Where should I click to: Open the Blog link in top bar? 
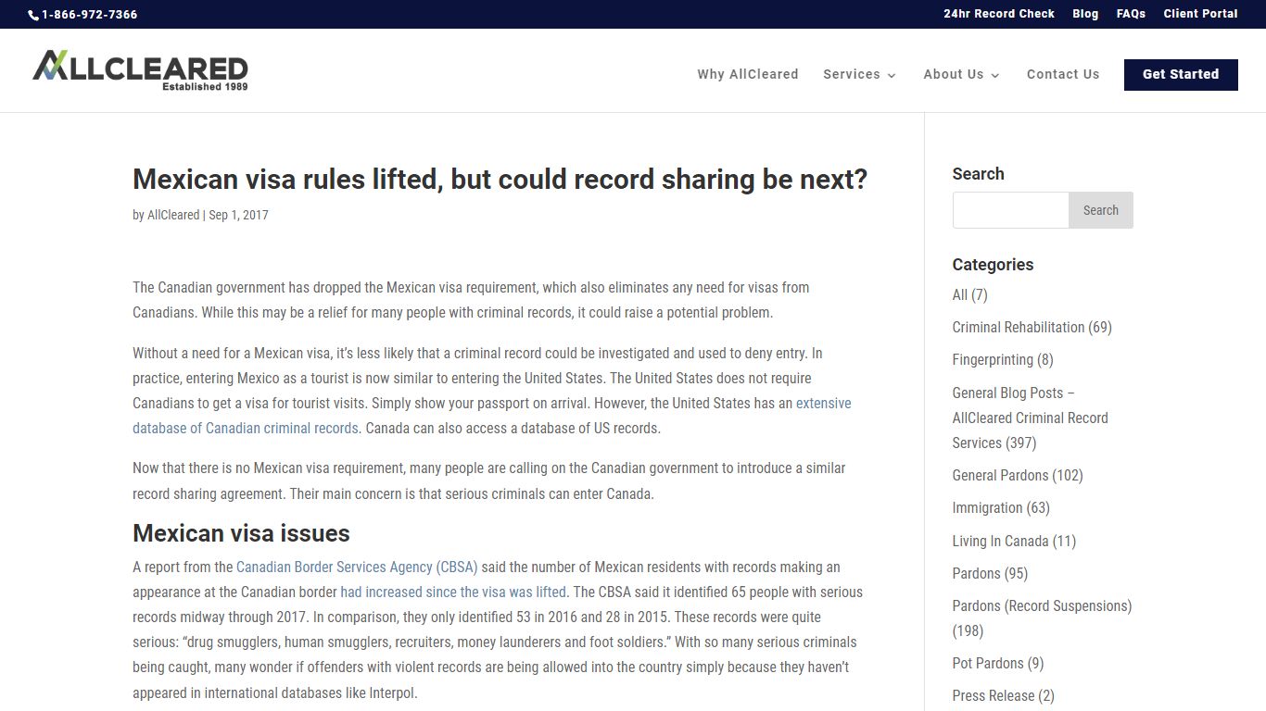[1085, 14]
